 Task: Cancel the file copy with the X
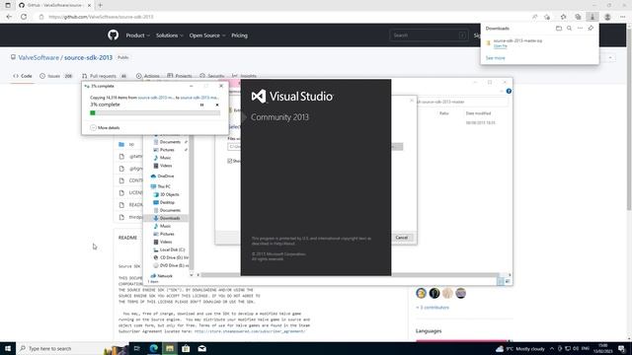[x=217, y=105]
